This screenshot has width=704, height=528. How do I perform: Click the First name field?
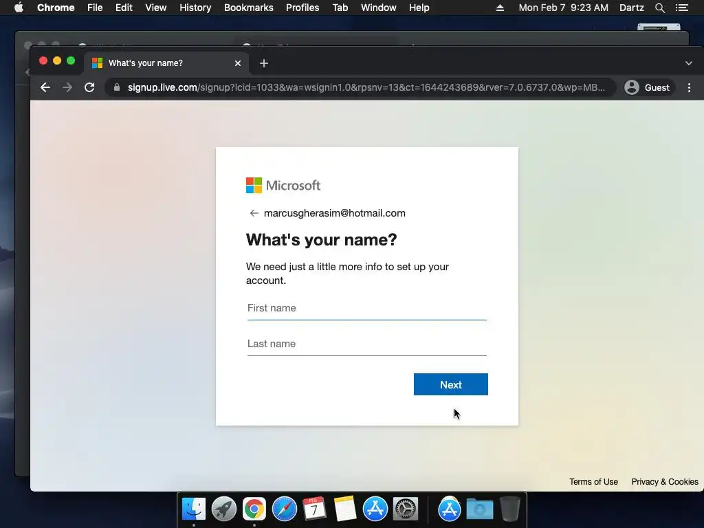(x=367, y=309)
